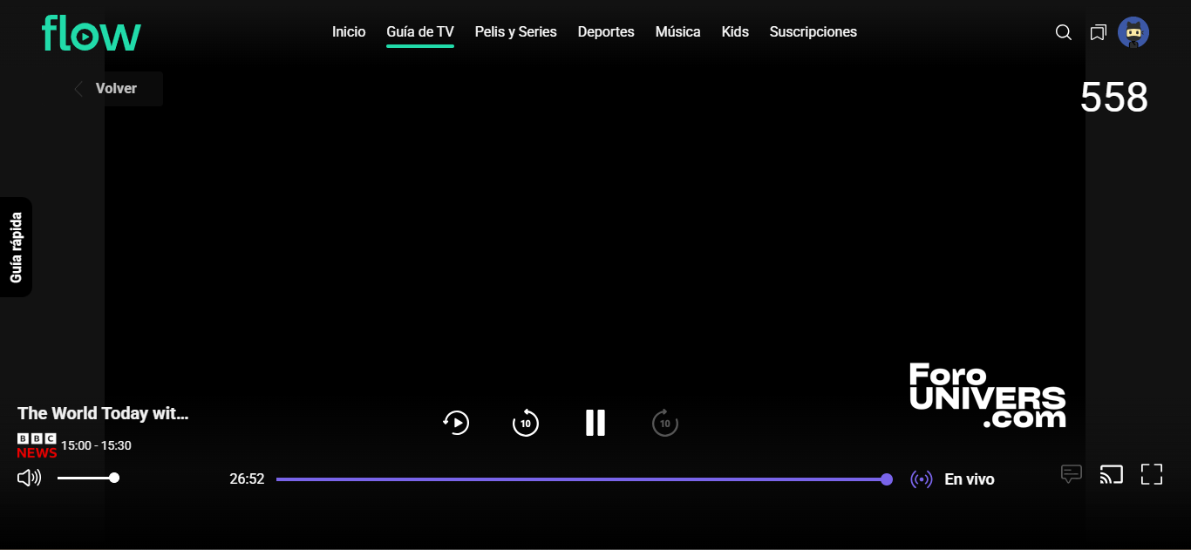
Task: Click the restart from beginning playback icon
Action: [x=456, y=423]
